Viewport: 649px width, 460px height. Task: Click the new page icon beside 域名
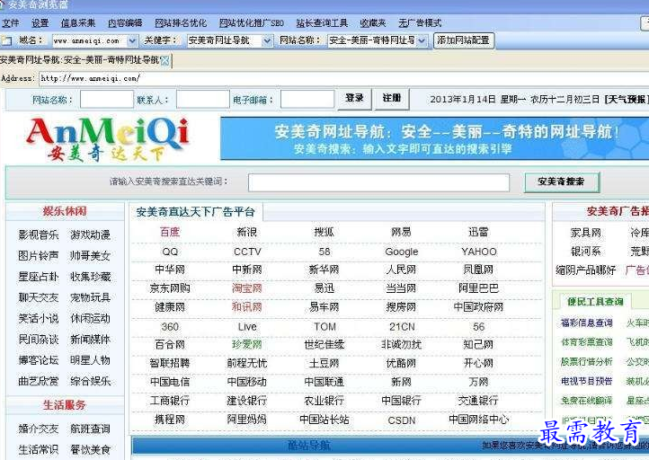6,40
